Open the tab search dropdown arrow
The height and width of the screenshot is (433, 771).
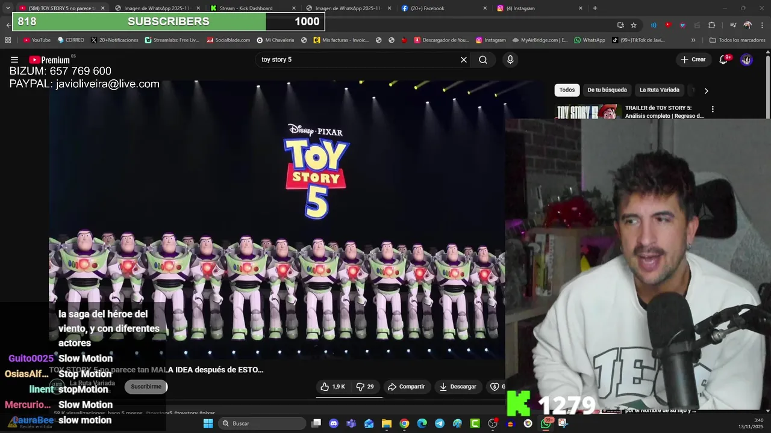tap(8, 8)
